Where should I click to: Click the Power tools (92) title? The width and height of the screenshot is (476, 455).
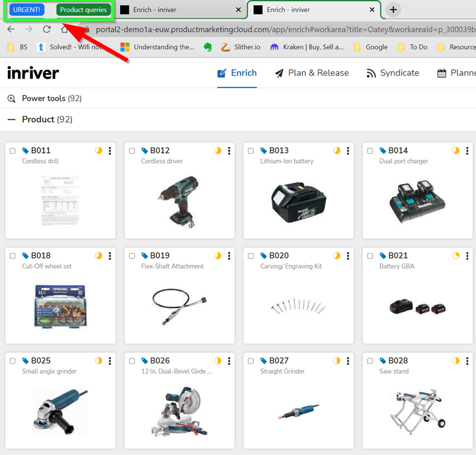tap(52, 98)
